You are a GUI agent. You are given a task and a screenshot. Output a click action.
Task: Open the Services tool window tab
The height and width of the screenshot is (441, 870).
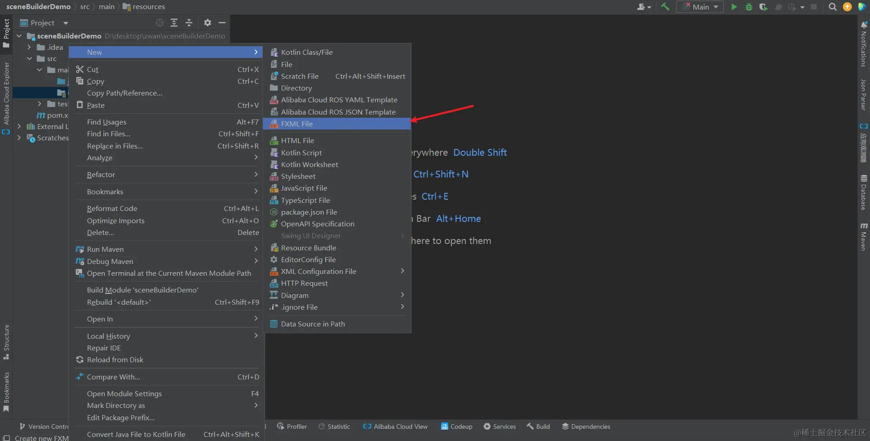pos(500,427)
